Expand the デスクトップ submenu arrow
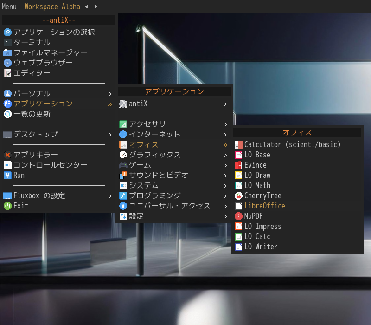 110,135
